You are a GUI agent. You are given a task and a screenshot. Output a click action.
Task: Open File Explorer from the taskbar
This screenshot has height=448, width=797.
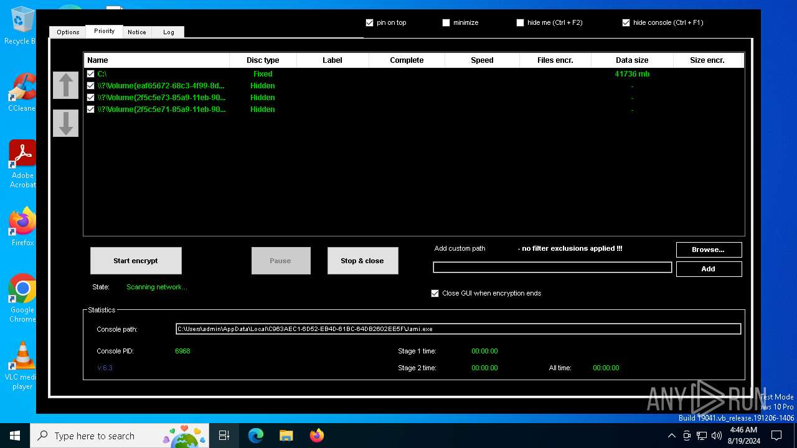[286, 436]
